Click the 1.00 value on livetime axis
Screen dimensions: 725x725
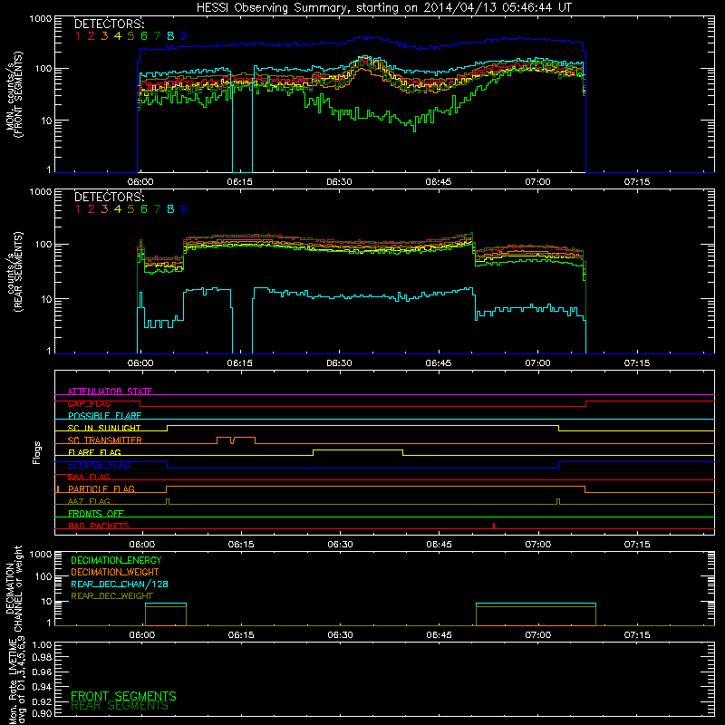[42, 645]
